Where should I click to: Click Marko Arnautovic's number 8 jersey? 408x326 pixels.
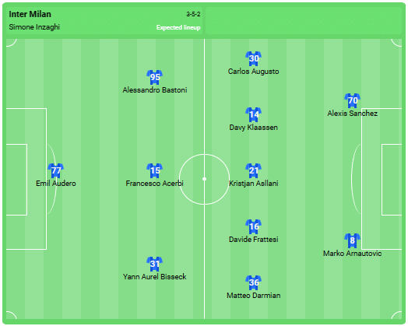coord(352,240)
